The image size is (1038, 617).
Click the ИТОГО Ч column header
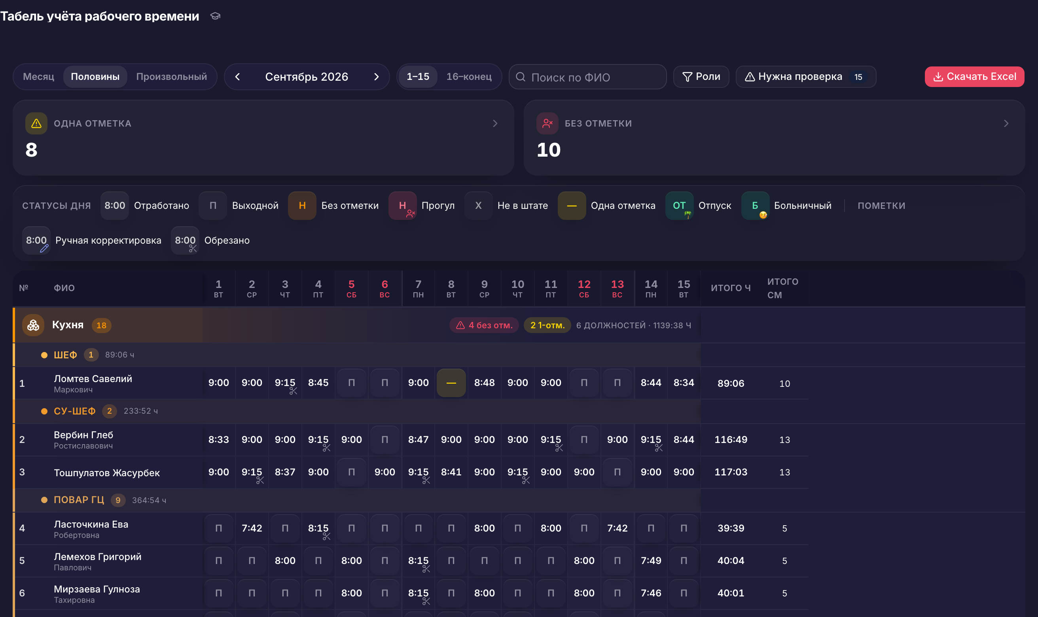coord(730,288)
